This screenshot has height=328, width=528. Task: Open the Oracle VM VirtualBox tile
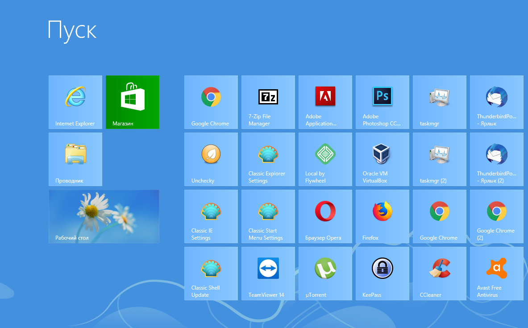coord(382,159)
